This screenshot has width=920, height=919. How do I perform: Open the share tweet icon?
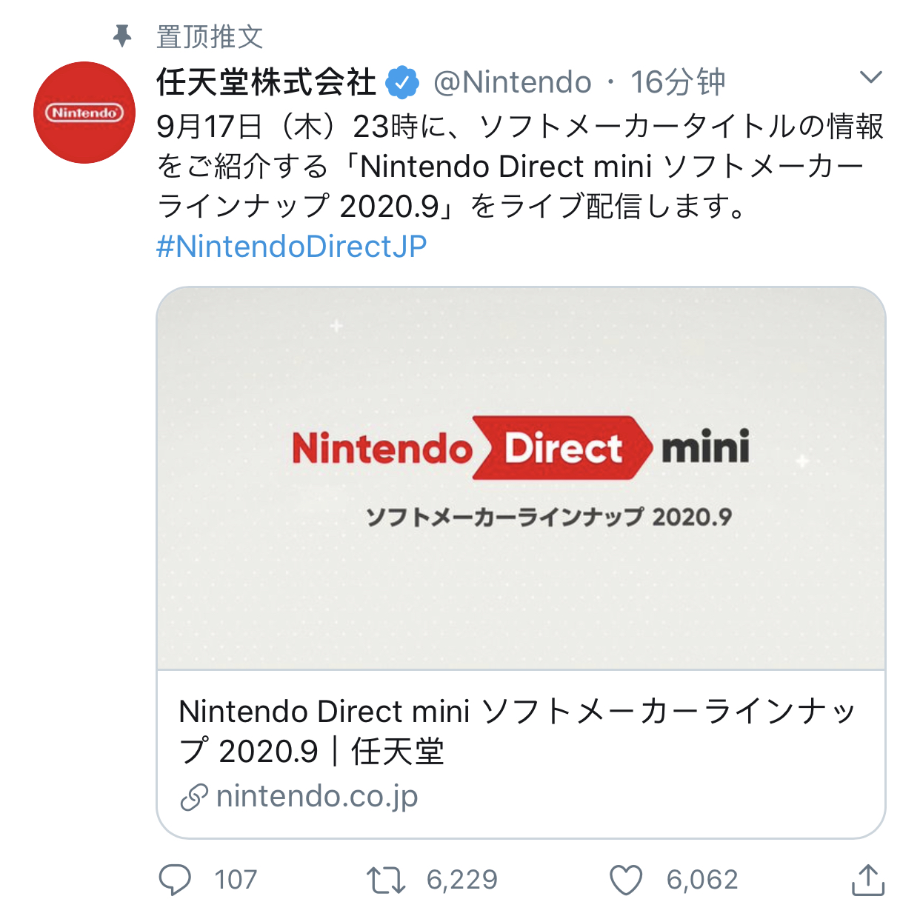pos(867,880)
